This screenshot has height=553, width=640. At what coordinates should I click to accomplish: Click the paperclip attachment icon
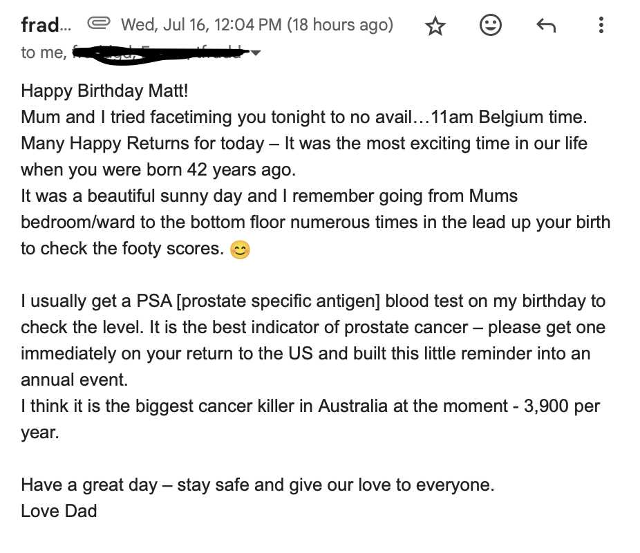pos(99,24)
